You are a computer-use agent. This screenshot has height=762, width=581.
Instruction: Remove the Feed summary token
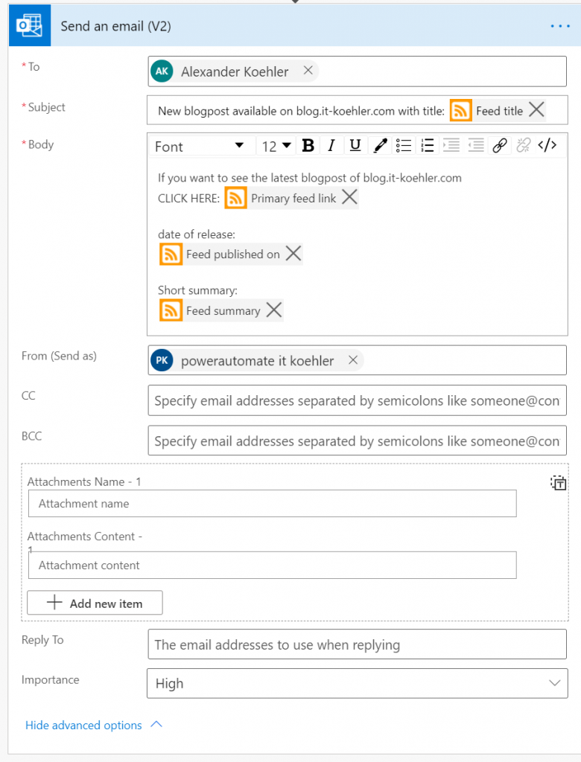coord(274,310)
